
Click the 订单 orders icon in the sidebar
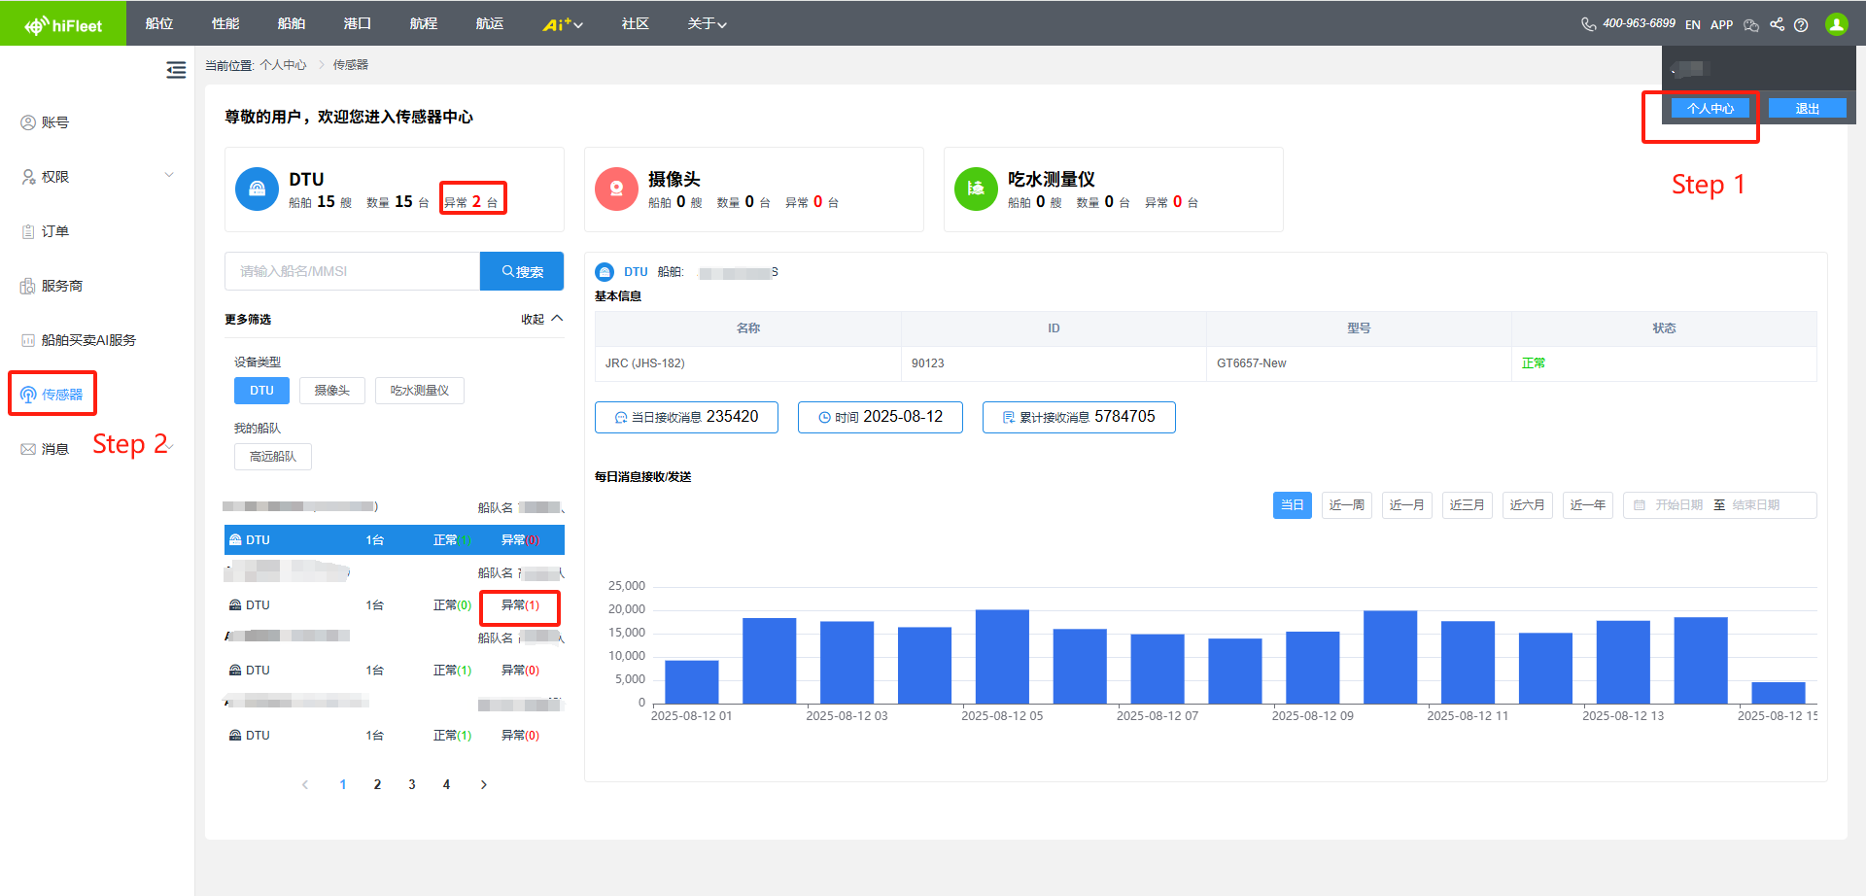tap(28, 231)
